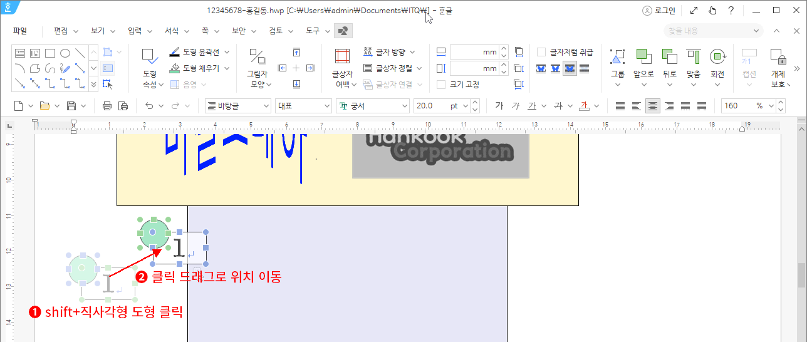
Task: Select the horizontal text box shape tool
Action: click(x=20, y=53)
